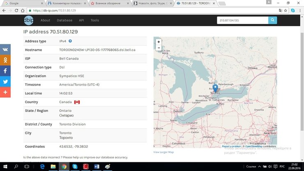Viewport: 304px width, 171px height.
Task: Zoom in on the map
Action: tap(159, 42)
